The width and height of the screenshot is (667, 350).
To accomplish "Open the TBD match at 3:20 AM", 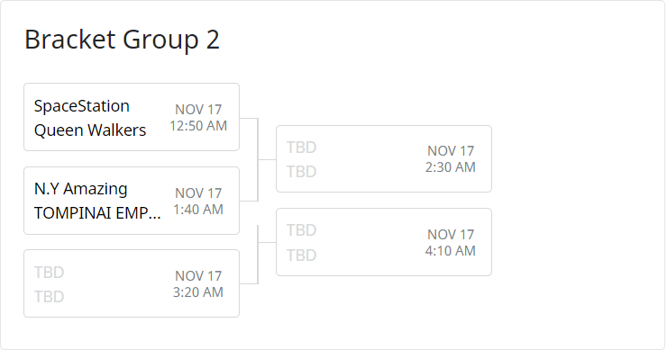I will click(x=132, y=283).
